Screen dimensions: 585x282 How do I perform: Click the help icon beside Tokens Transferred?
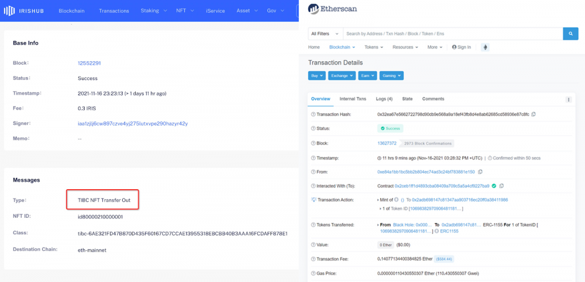tap(313, 225)
